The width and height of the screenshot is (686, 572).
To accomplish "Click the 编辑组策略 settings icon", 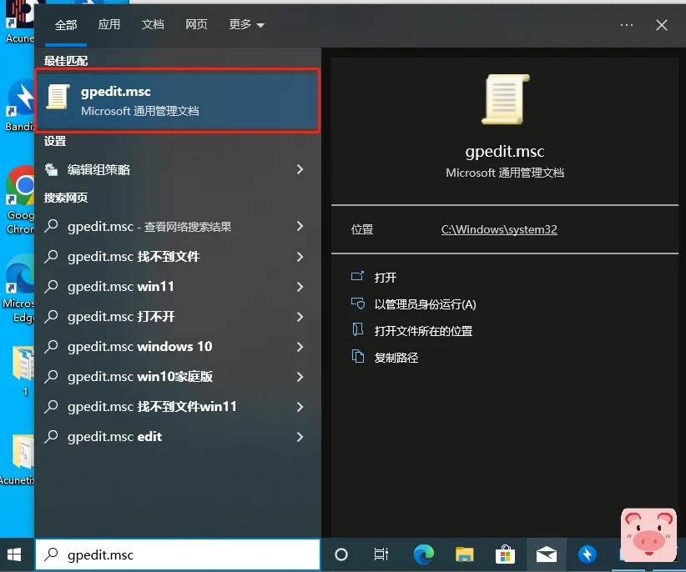I will [51, 169].
